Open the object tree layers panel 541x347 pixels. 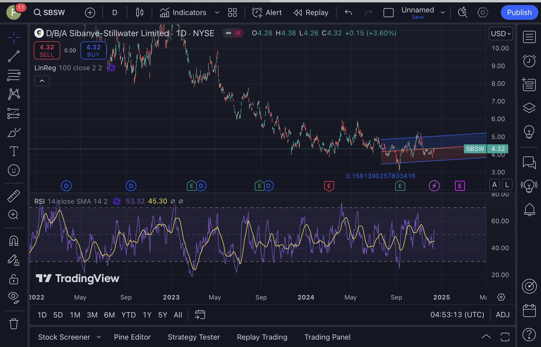pos(529,108)
